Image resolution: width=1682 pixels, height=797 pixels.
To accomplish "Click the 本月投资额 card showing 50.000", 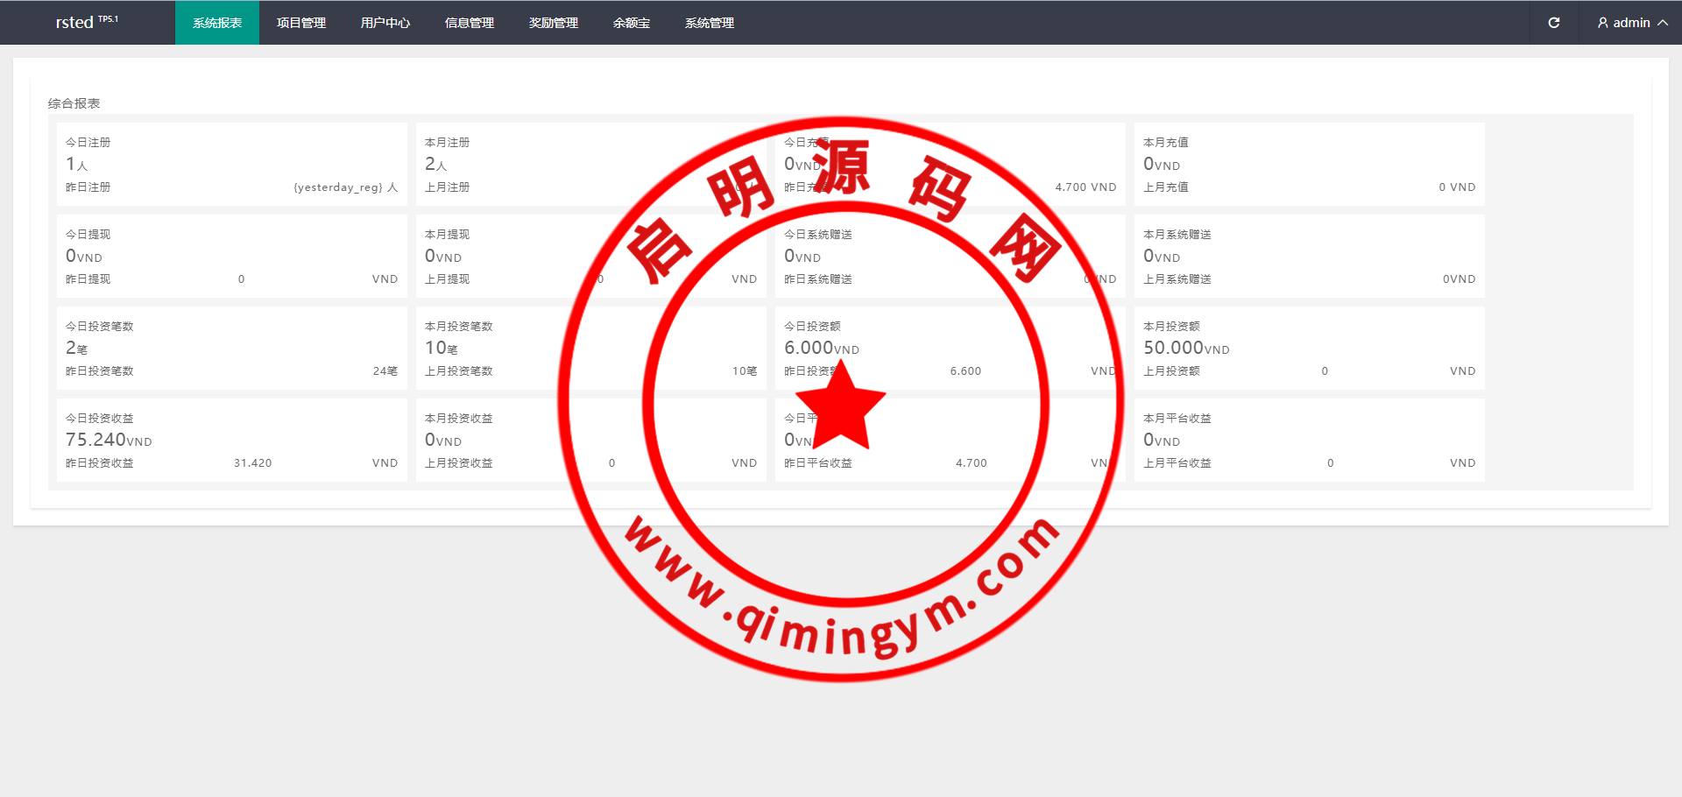I will click(x=1309, y=349).
